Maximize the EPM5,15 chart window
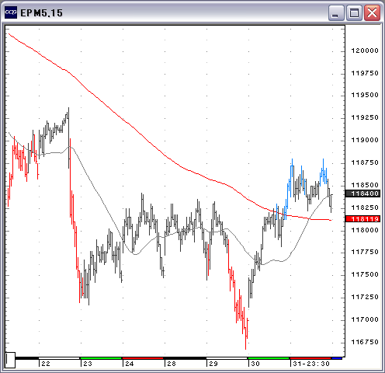 pyautogui.click(x=354, y=13)
